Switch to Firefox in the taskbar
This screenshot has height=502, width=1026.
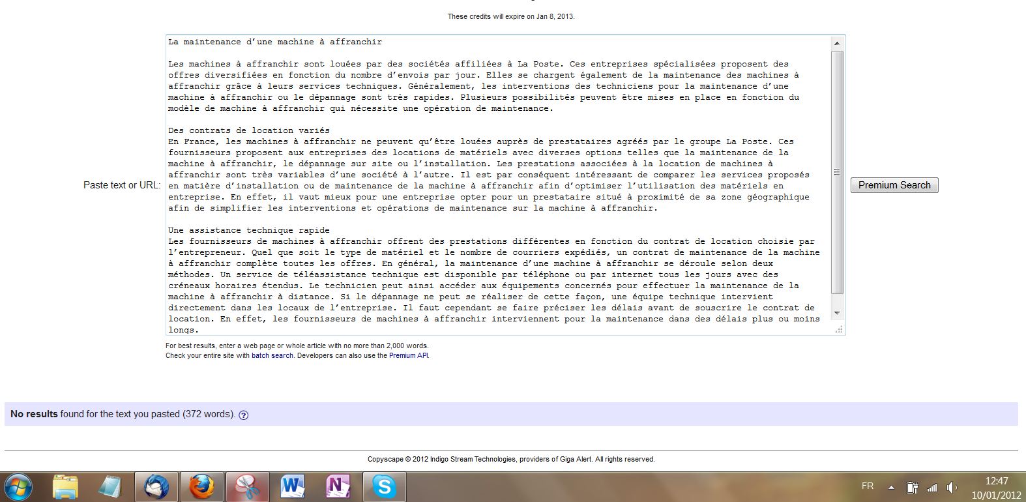click(x=201, y=486)
